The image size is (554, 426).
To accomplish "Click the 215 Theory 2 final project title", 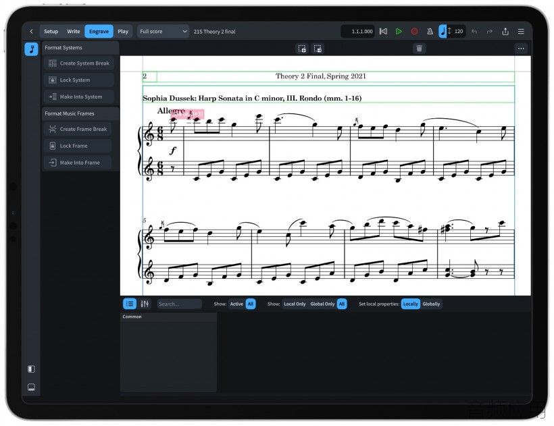I will click(x=214, y=32).
